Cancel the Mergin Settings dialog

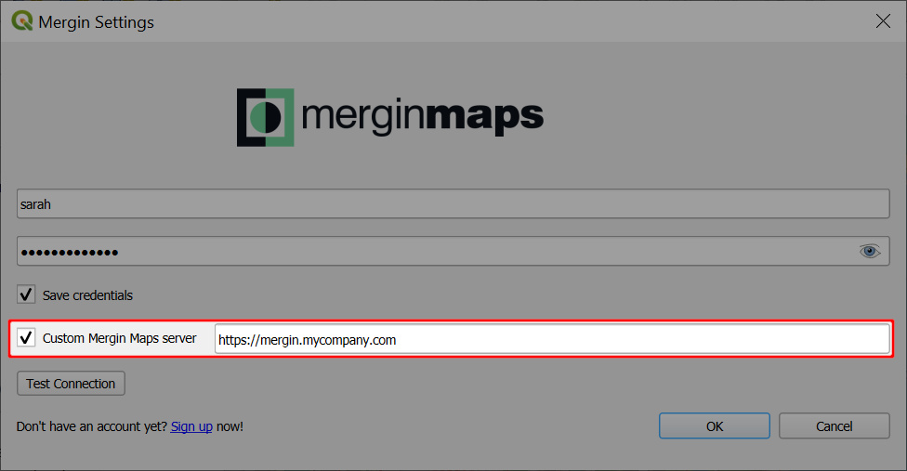[835, 426]
